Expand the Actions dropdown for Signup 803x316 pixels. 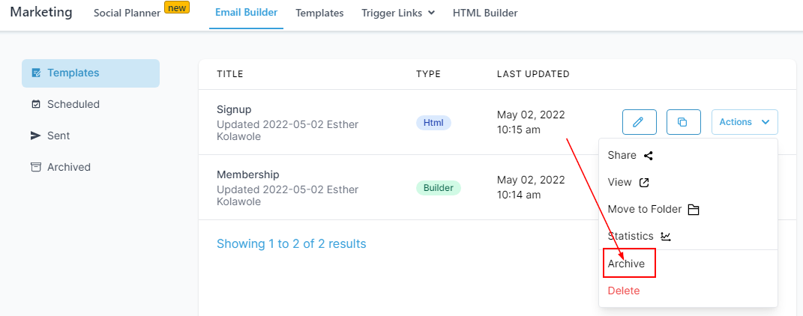coord(744,122)
